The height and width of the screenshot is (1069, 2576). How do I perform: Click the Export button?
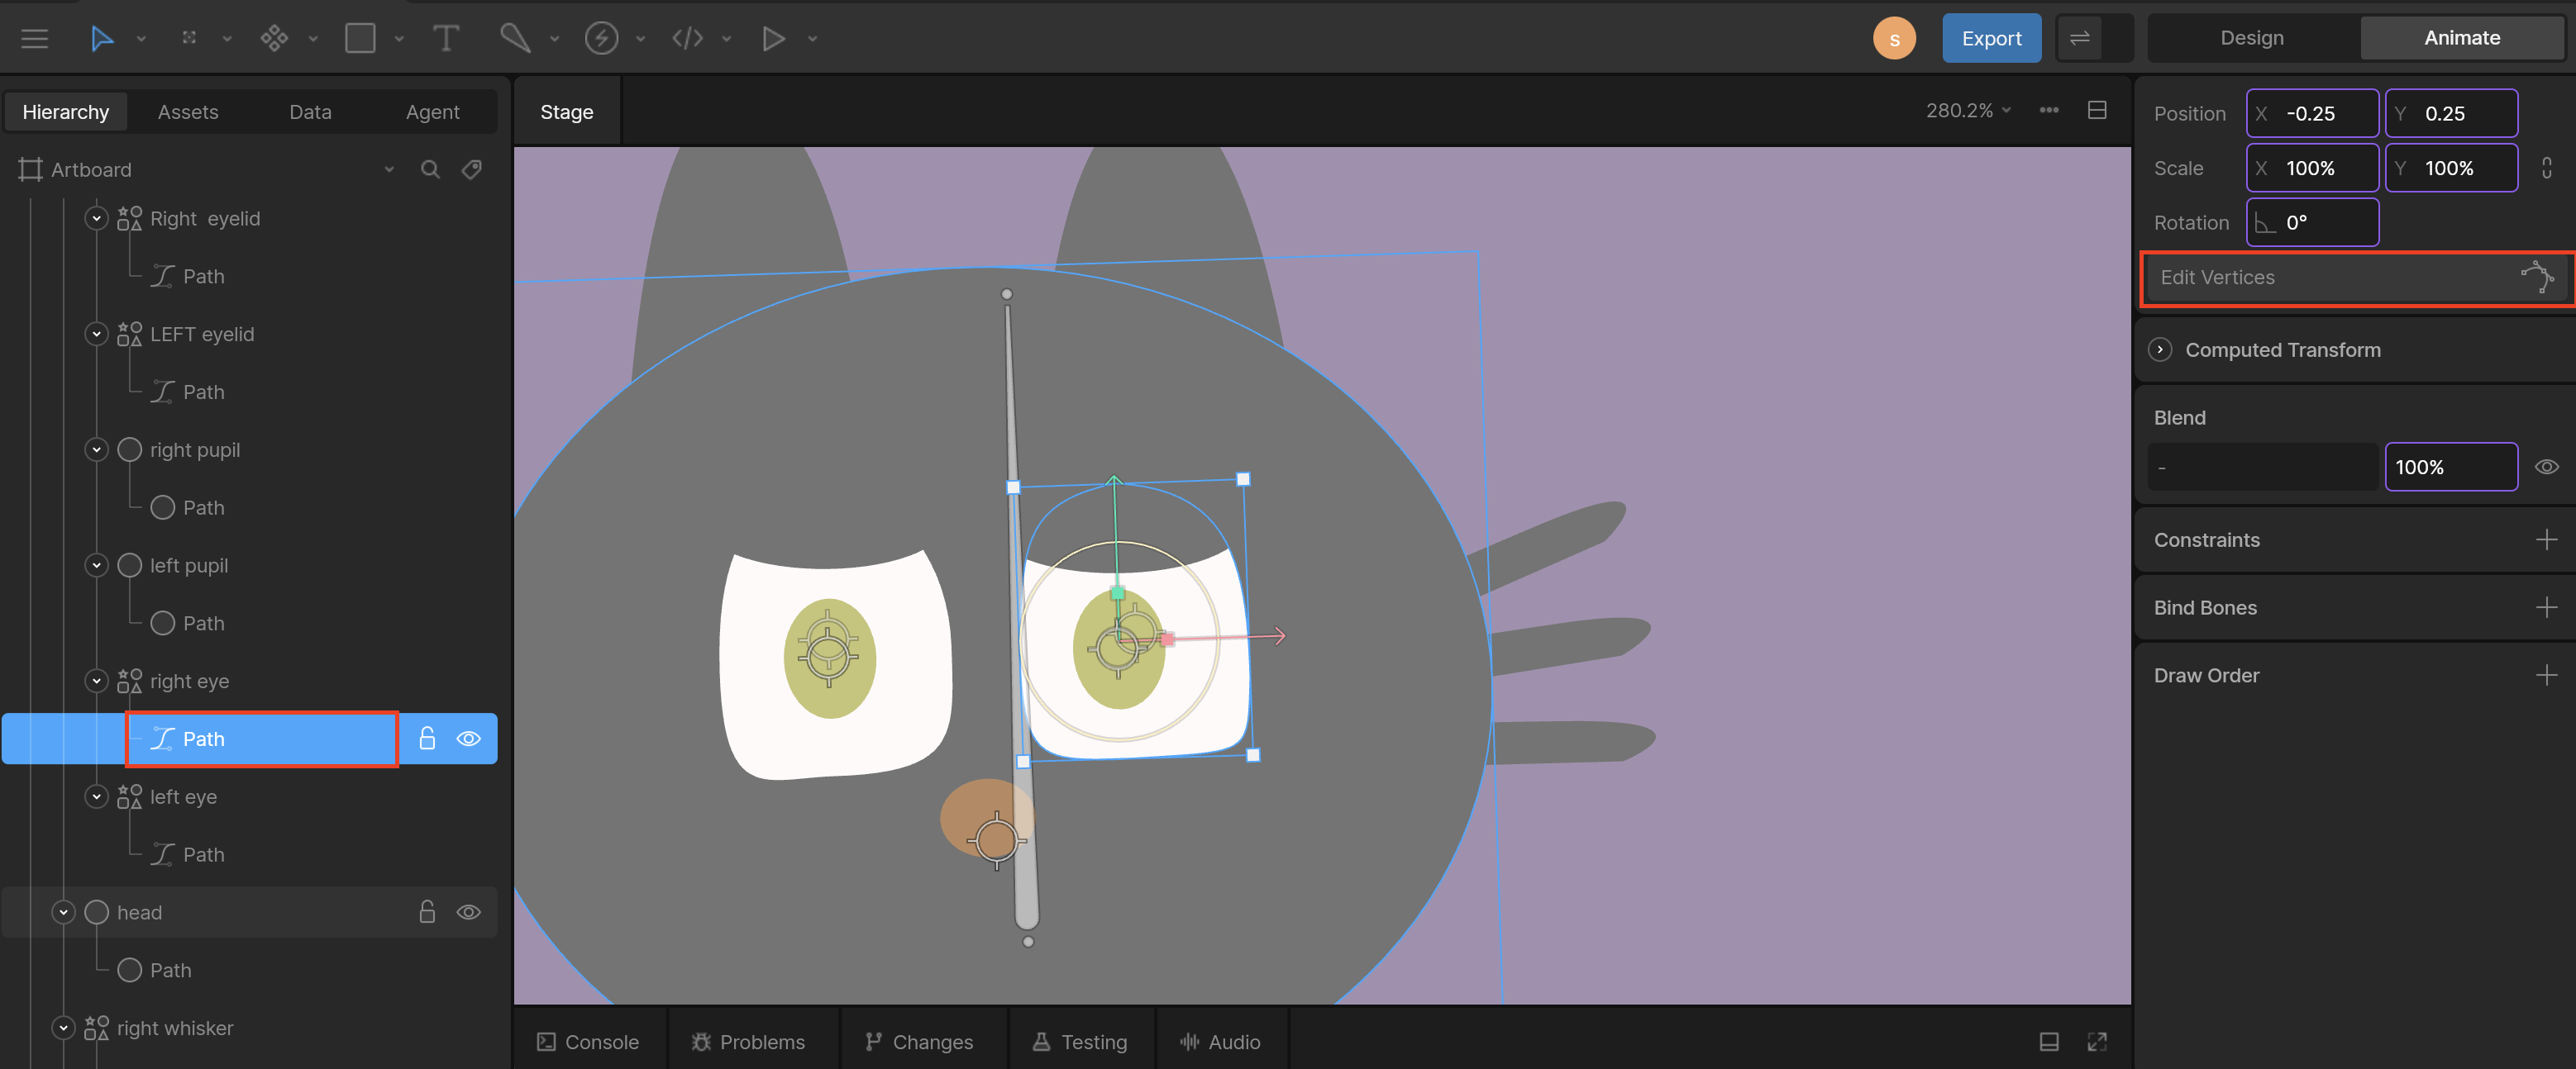(1991, 38)
